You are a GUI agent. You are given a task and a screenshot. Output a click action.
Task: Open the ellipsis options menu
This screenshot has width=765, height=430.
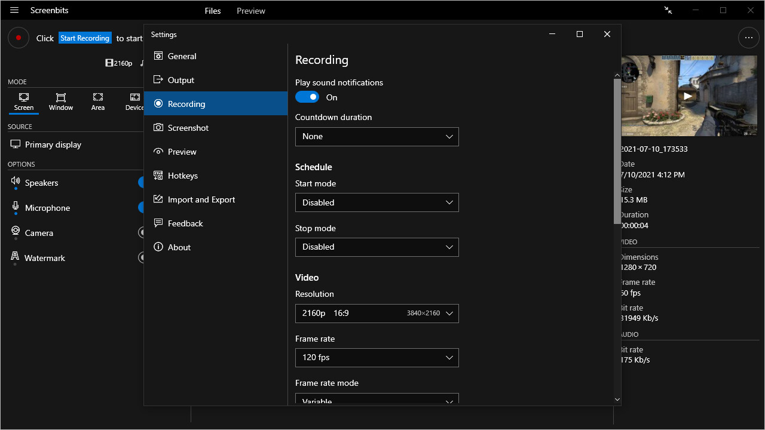pyautogui.click(x=749, y=38)
